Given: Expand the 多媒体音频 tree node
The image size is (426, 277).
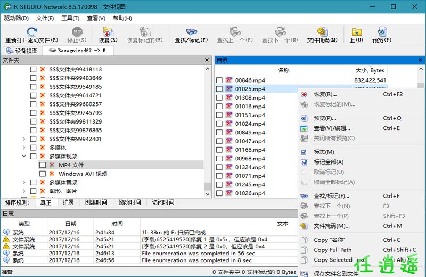Looking at the screenshot, I should click(x=24, y=182).
